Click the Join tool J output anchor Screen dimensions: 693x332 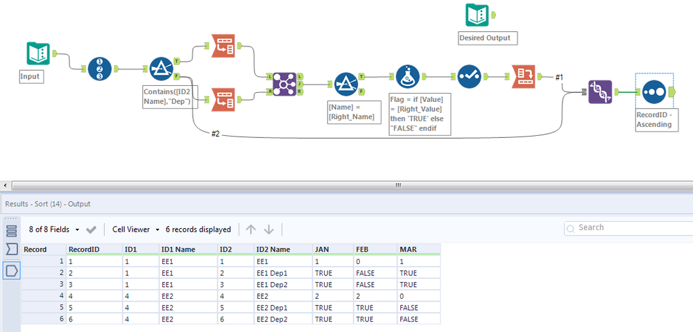301,84
